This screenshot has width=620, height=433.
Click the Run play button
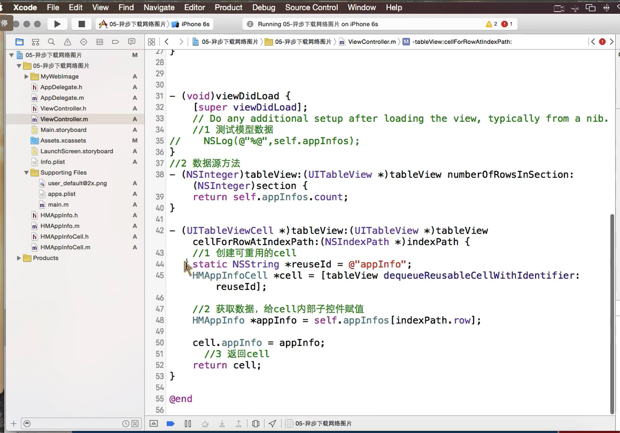(x=57, y=24)
